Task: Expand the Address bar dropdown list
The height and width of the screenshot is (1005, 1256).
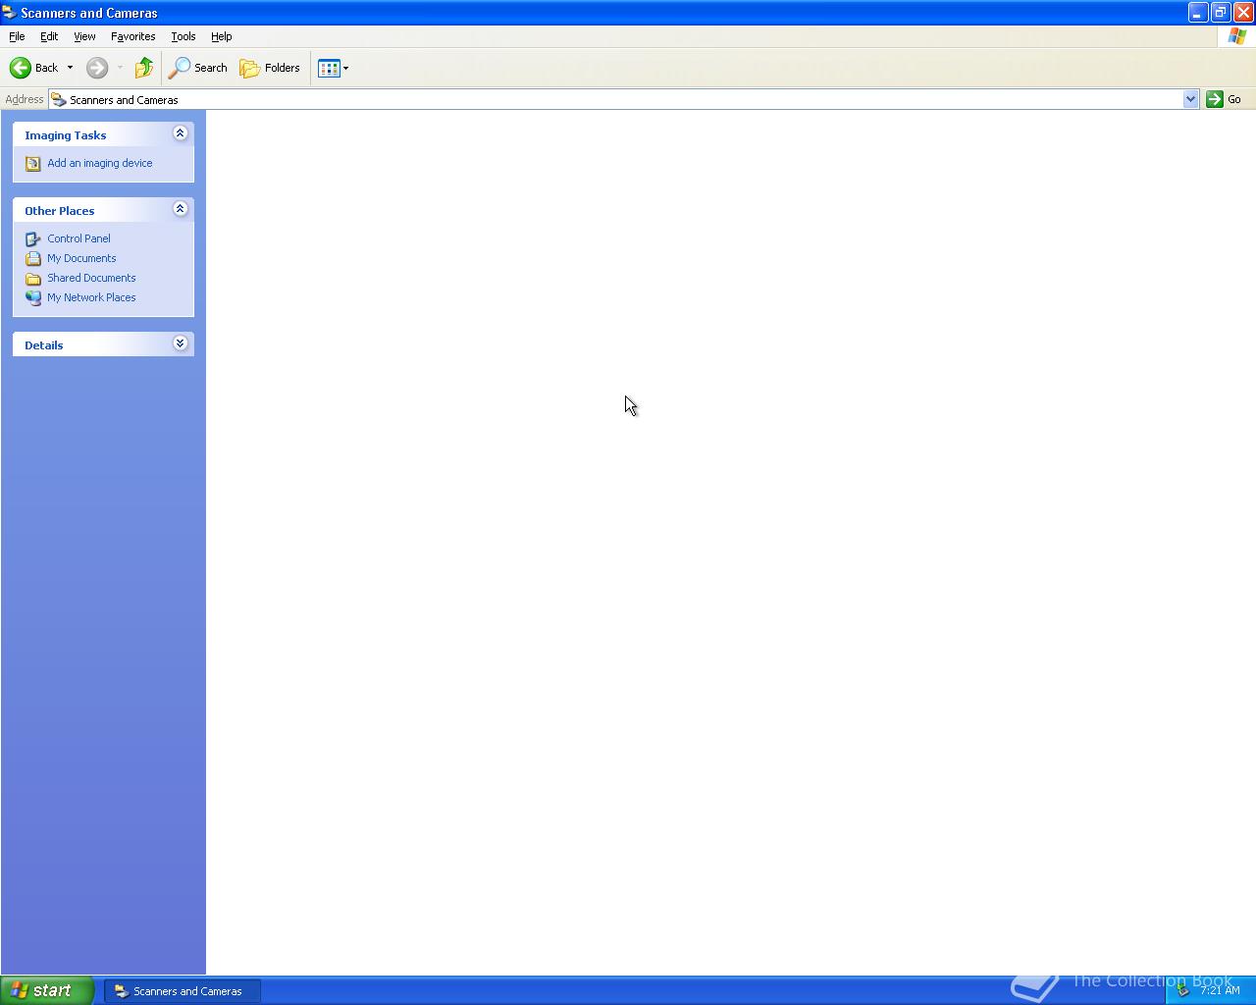Action: point(1190,99)
